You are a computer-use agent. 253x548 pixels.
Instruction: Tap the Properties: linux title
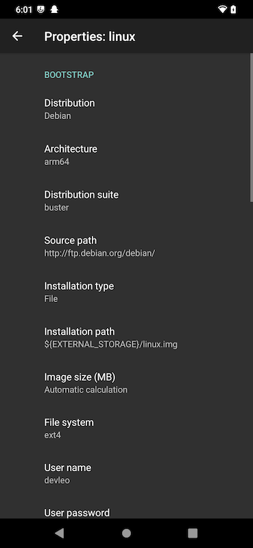(90, 36)
